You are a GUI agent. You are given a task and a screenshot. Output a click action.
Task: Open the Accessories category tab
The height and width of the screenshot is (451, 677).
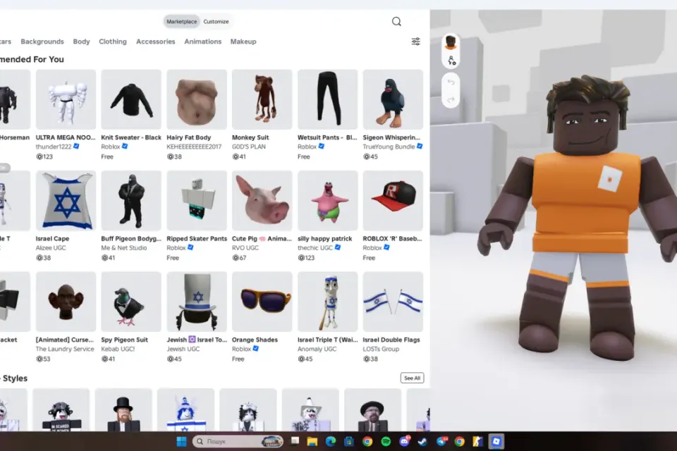pyautogui.click(x=155, y=42)
